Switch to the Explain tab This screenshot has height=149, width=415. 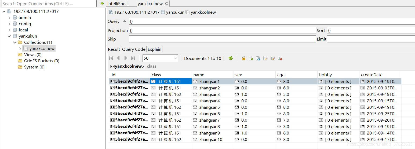point(154,49)
